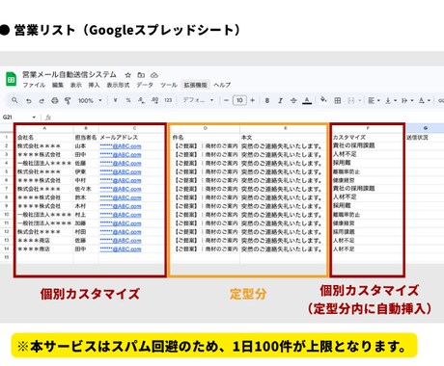The width and height of the screenshot is (444, 366).
Task: Toggle Italic formatting
Action: (x=280, y=101)
